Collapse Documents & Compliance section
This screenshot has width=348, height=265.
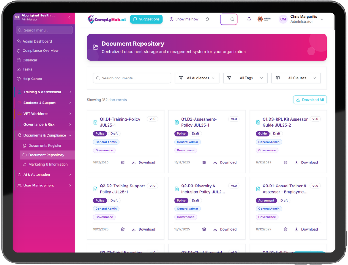coord(44,135)
